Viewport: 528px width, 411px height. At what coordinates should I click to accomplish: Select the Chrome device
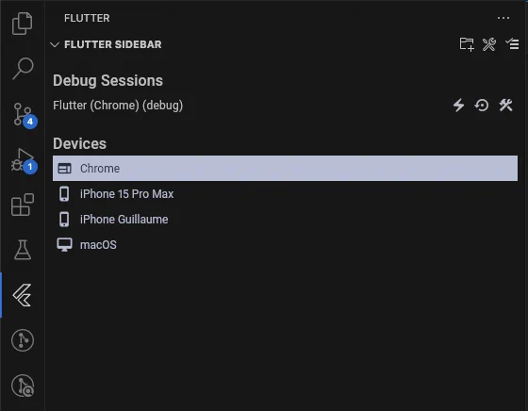click(285, 169)
